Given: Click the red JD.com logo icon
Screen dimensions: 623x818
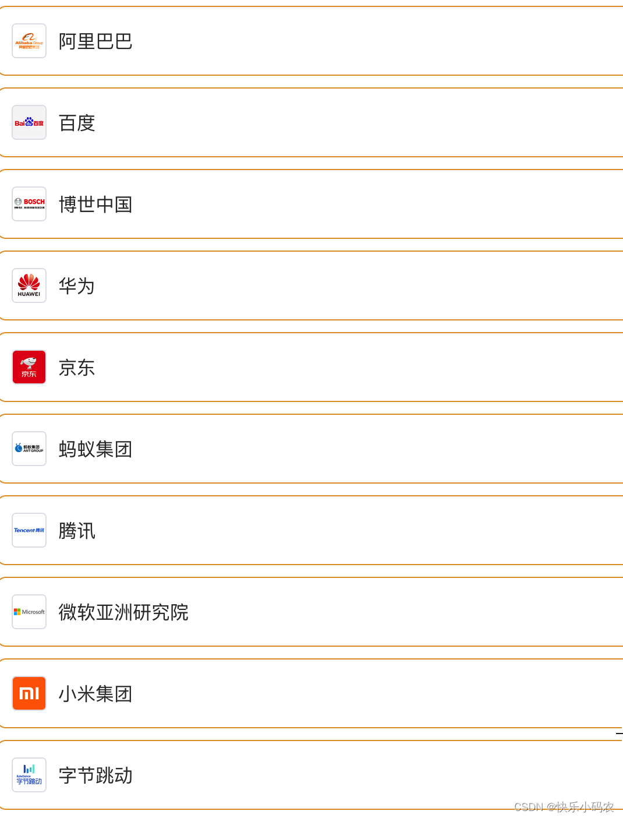Looking at the screenshot, I should coord(29,367).
